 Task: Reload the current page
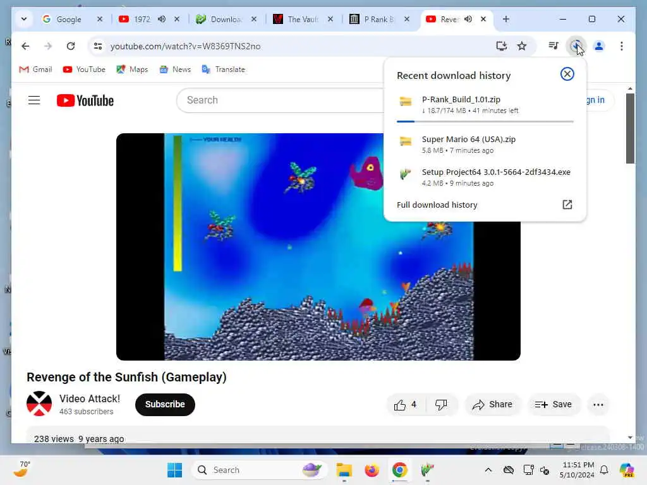(x=71, y=46)
